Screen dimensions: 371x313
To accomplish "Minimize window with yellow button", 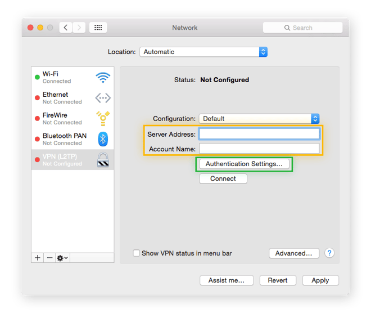I will [x=40, y=28].
